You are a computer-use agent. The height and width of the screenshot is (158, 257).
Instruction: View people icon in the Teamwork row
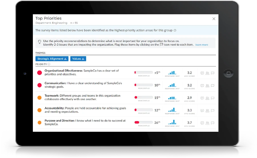207,98
